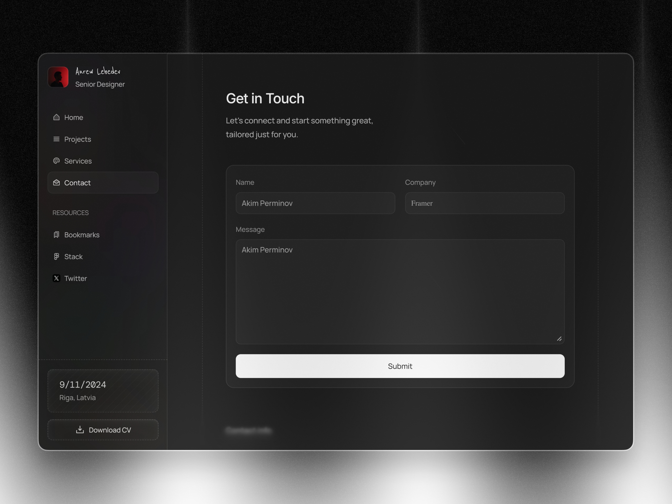This screenshot has width=672, height=504.
Task: Click the Contact envelope icon
Action: 56,182
